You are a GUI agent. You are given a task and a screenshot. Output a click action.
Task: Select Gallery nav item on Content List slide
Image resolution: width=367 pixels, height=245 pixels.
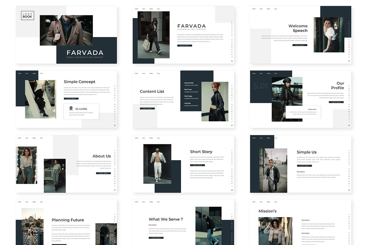[x=151, y=73]
